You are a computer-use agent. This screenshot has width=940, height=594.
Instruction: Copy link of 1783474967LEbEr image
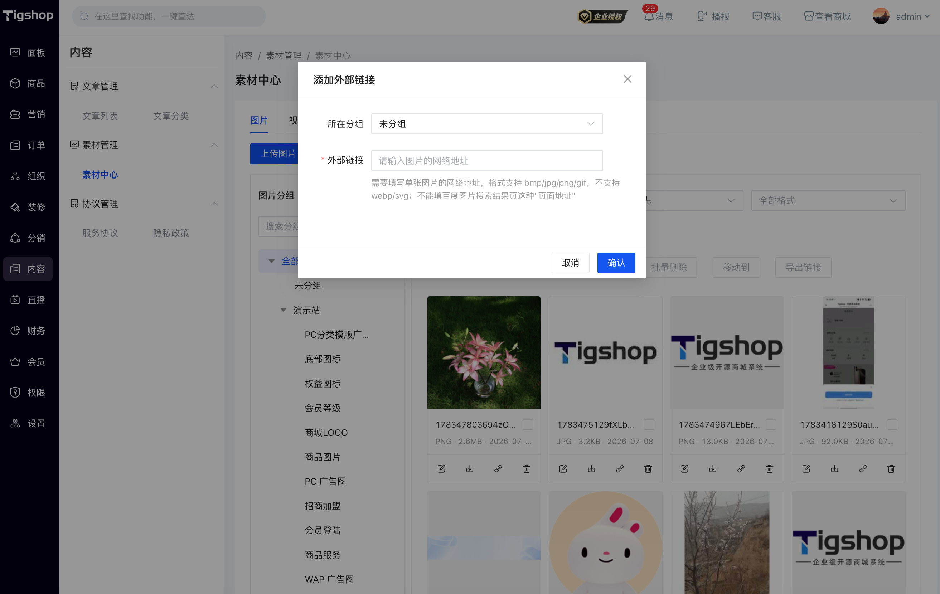pyautogui.click(x=741, y=469)
